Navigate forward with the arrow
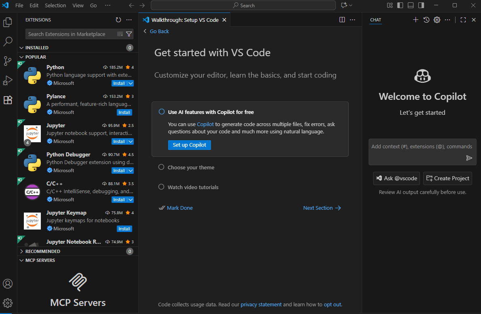 click(142, 6)
